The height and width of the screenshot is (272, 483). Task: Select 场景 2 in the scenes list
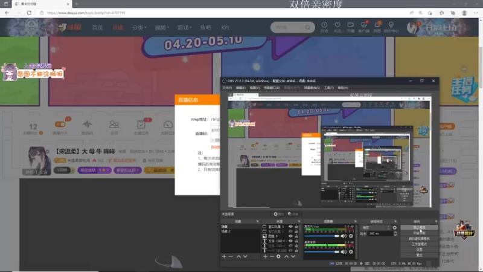(240, 232)
